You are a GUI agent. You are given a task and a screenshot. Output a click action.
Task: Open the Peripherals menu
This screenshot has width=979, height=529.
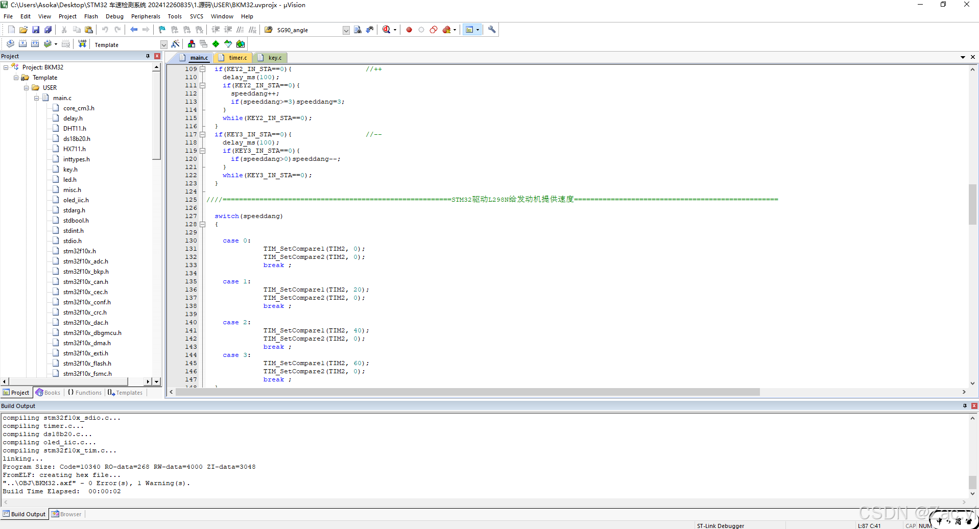click(146, 16)
